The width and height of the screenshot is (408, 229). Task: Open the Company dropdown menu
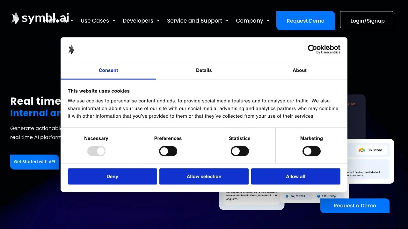click(253, 21)
